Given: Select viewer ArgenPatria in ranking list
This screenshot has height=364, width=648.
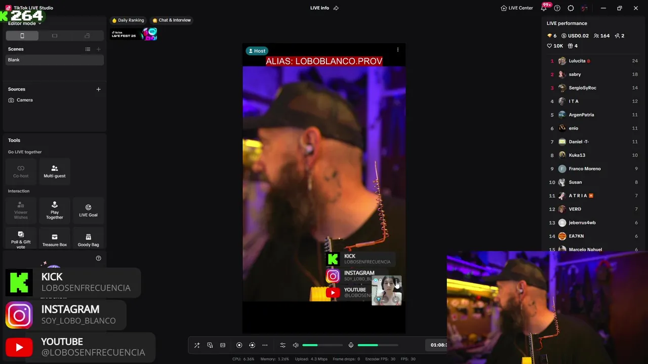Looking at the screenshot, I should point(593,115).
